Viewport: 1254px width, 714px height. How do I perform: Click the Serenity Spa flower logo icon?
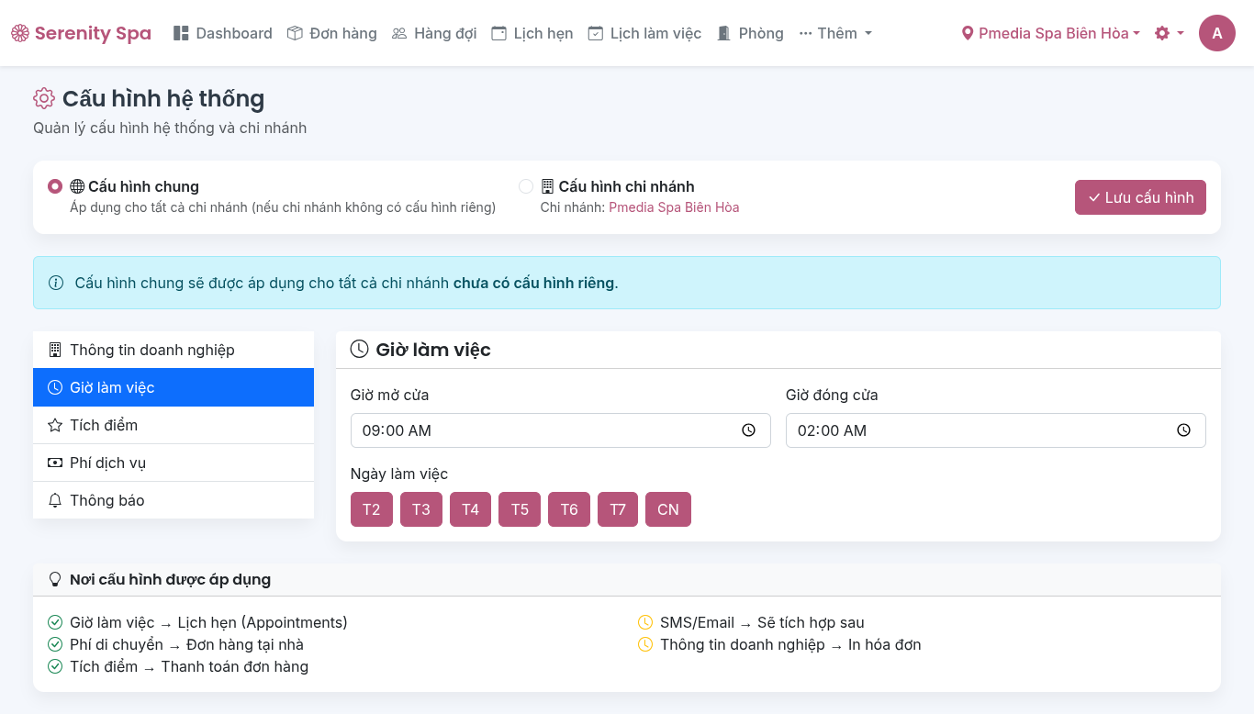coord(20,33)
